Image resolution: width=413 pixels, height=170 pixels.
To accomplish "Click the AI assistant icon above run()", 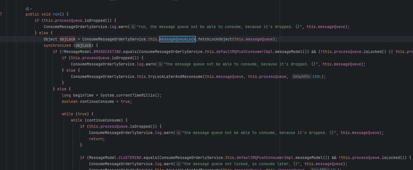I will tap(27, 9).
